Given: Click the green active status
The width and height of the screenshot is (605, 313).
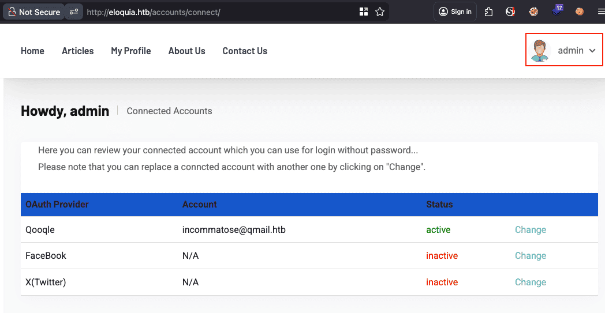Looking at the screenshot, I should point(438,230).
